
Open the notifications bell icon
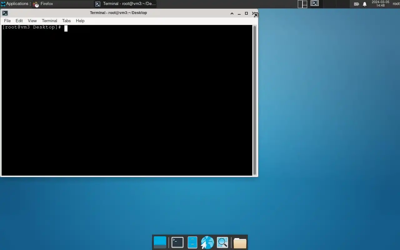tap(365, 4)
